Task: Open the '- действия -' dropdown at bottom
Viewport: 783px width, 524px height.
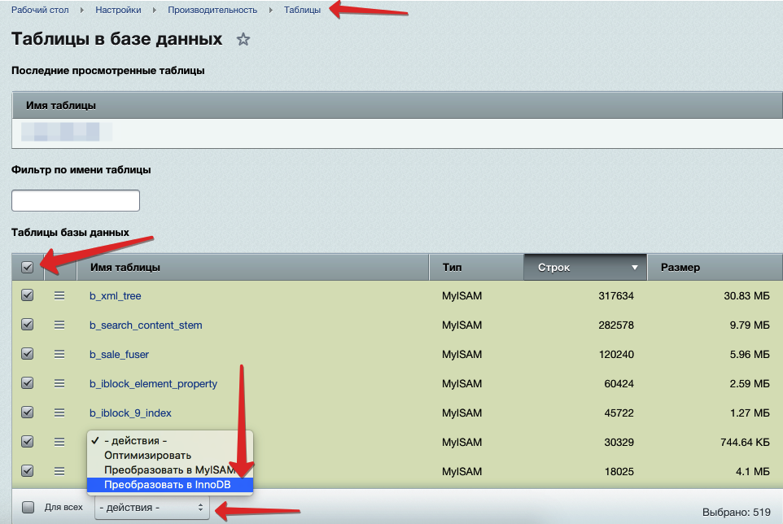Action: 152,508
